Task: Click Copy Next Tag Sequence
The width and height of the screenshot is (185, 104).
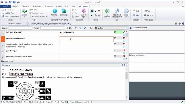Action: (x=117, y=13)
